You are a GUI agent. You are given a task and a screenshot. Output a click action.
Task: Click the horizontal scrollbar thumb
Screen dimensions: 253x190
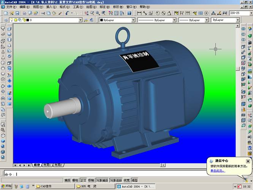pos(163,165)
